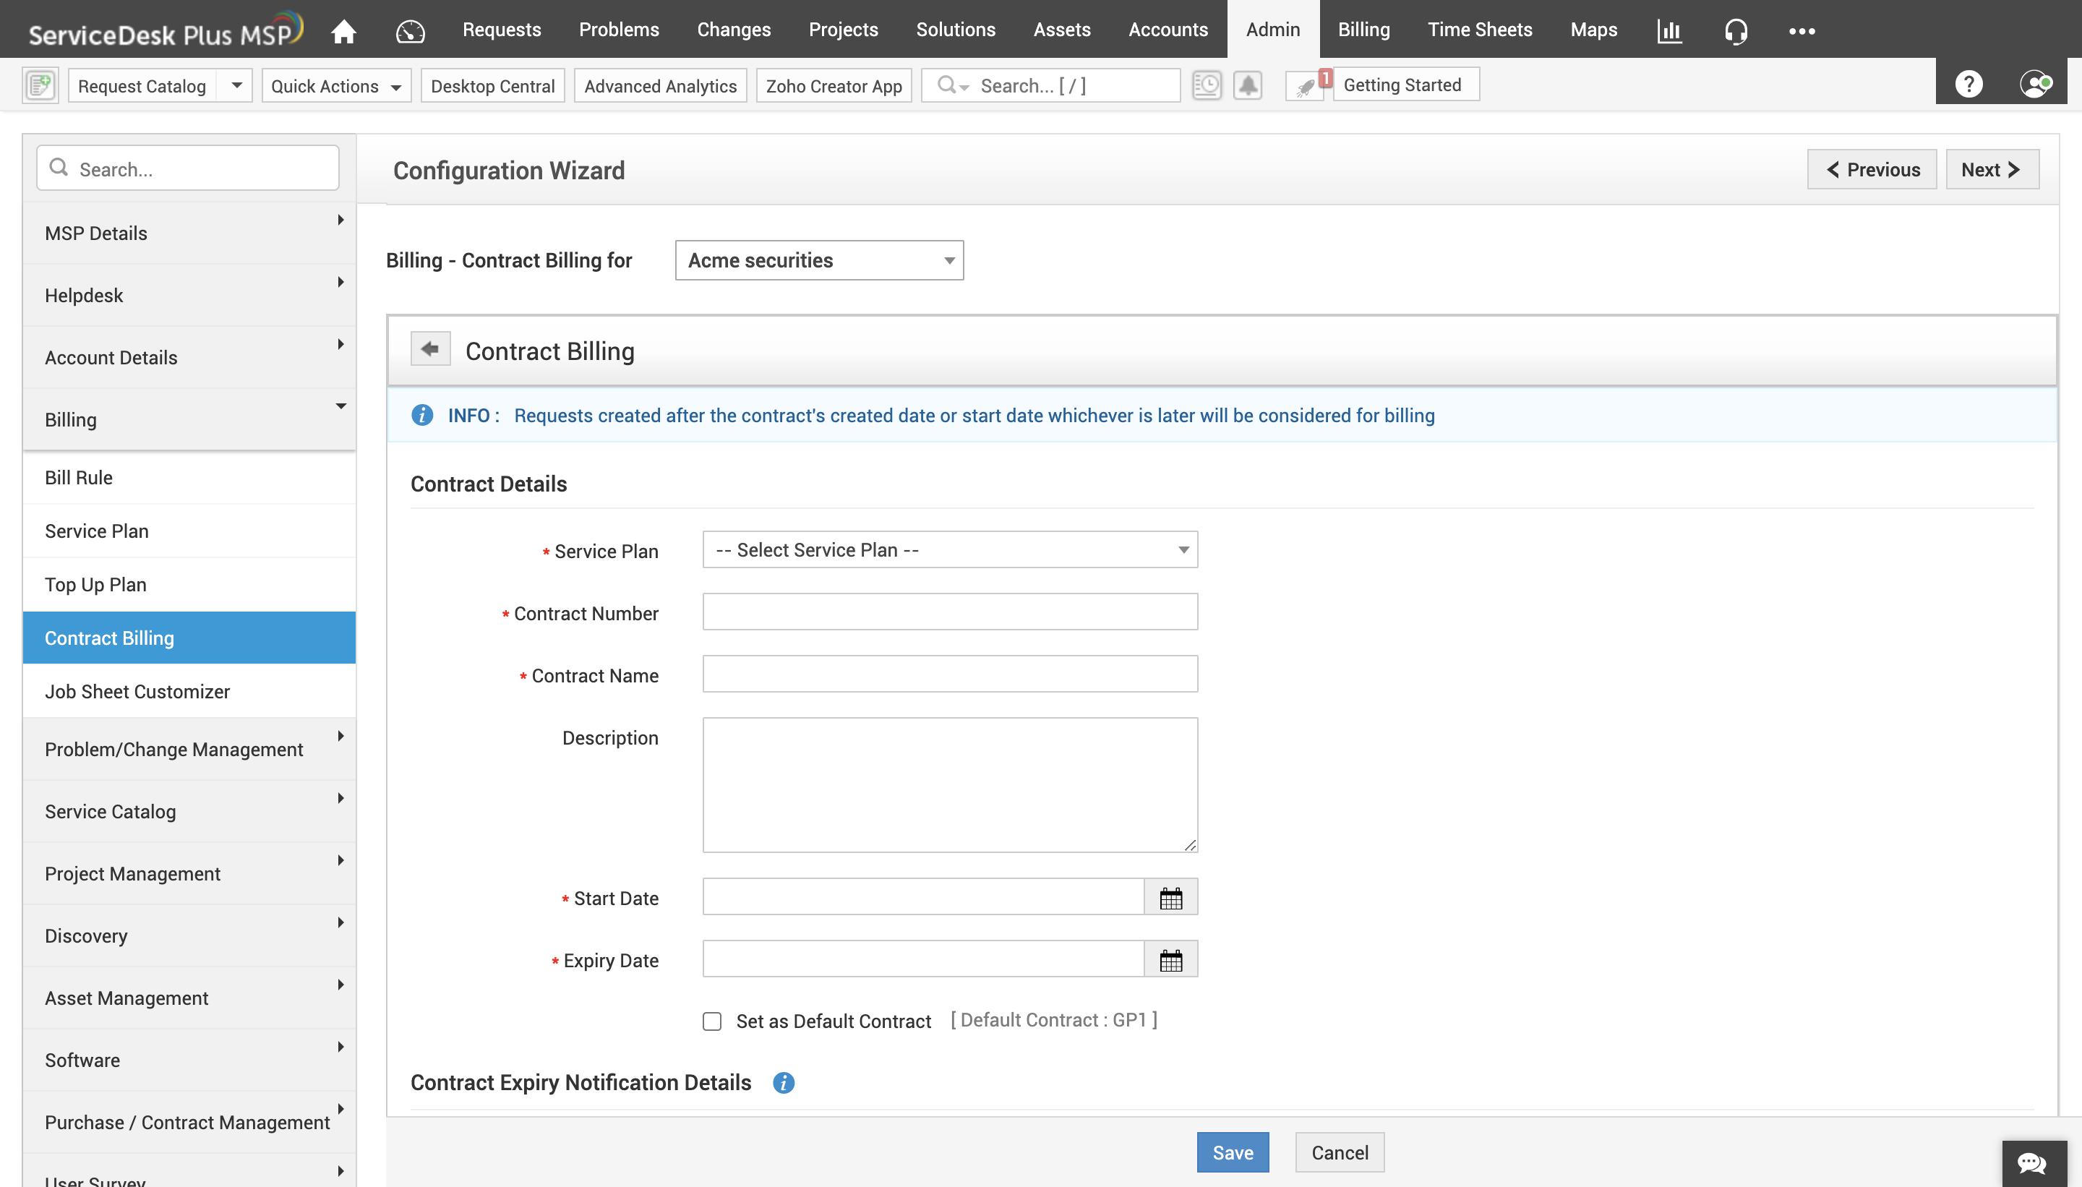Click the Contract Number input field
The width and height of the screenshot is (2082, 1187).
[949, 612]
